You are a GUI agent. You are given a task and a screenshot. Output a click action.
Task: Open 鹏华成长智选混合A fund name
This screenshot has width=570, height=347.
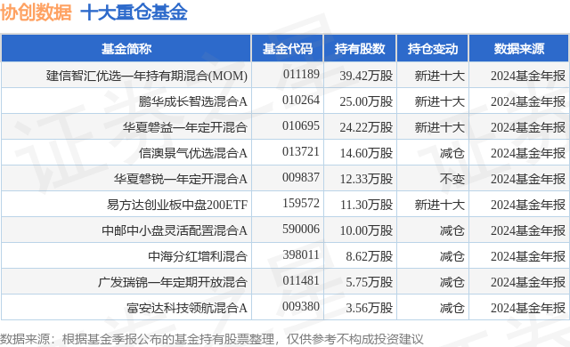click(192, 101)
